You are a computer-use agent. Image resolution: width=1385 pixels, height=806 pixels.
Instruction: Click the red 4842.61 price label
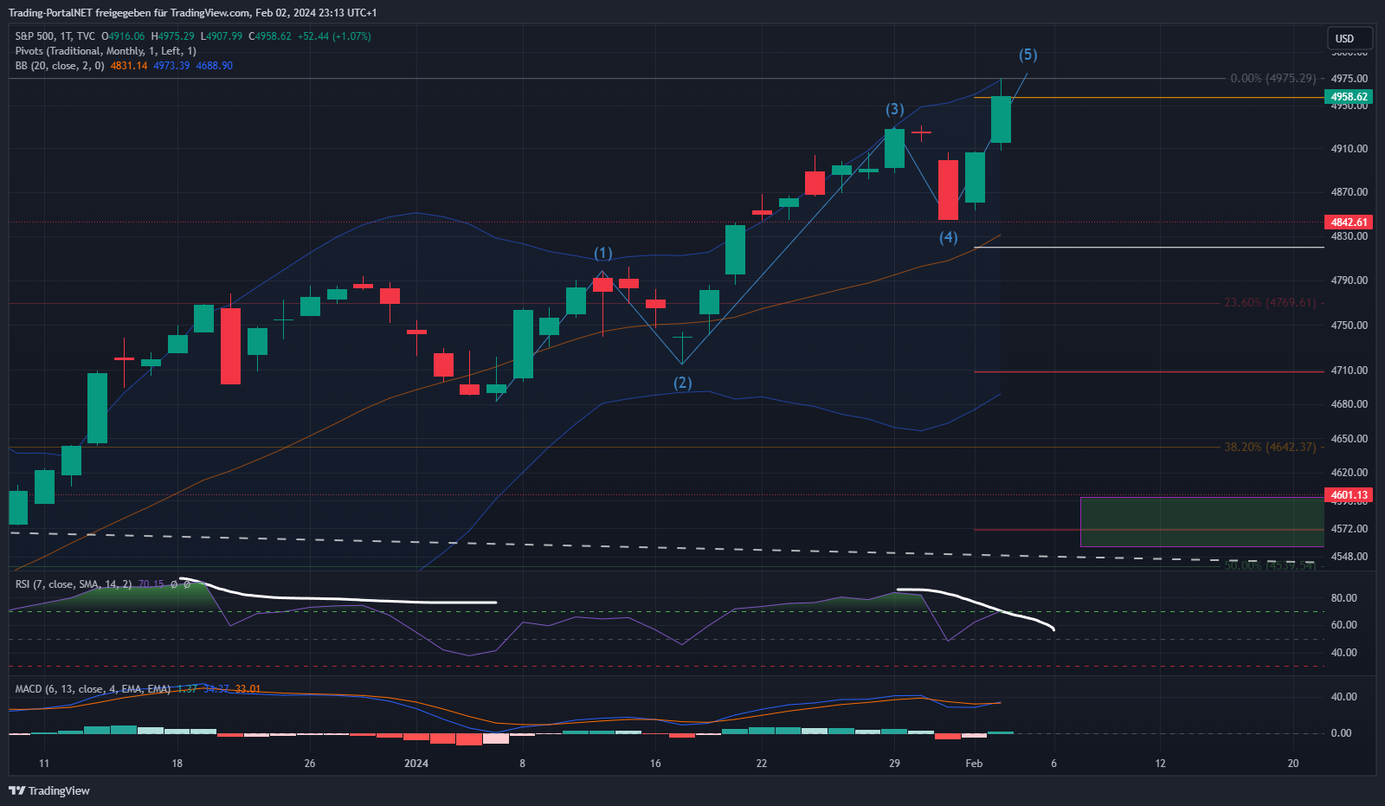pos(1349,222)
